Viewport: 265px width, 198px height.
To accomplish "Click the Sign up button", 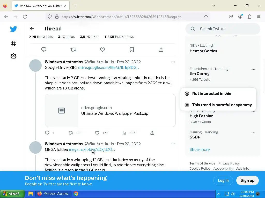I will (247, 180).
